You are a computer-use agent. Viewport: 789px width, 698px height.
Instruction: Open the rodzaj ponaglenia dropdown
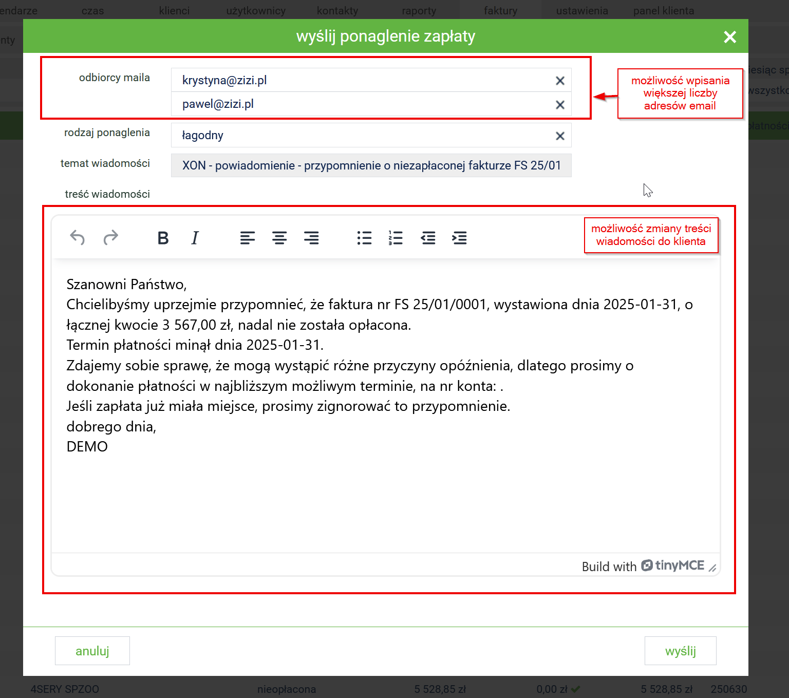[x=360, y=136]
